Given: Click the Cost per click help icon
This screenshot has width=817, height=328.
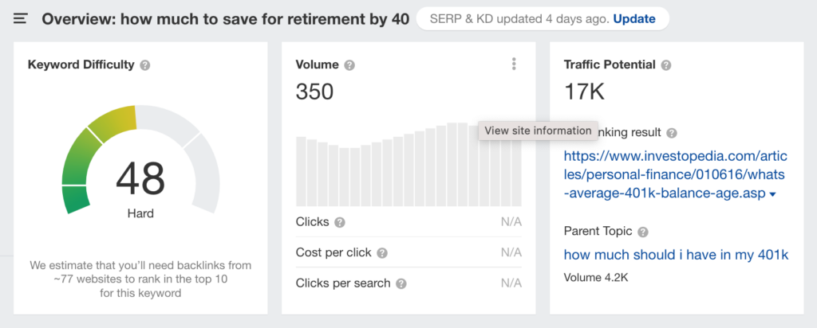Looking at the screenshot, I should click(x=382, y=253).
